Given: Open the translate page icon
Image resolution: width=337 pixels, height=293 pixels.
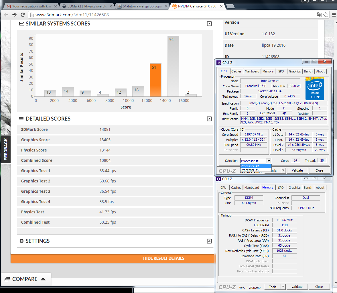Looking at the screenshot, I should (319, 15).
